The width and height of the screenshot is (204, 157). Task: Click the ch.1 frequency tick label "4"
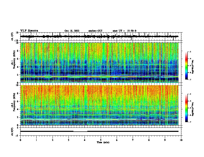pyautogui.click(x=18, y=67)
